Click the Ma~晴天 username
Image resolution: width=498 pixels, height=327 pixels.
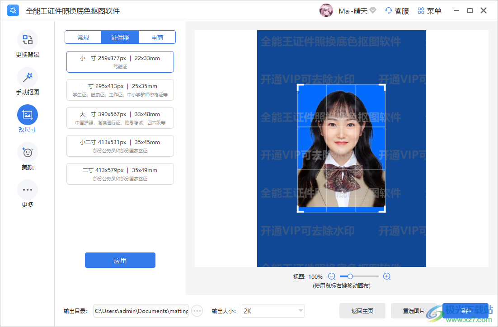click(353, 11)
